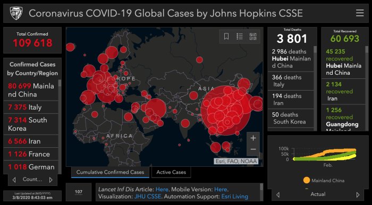The image size is (372, 205).
Task: Click 194 deaths Iran entry
Action: click(x=291, y=100)
